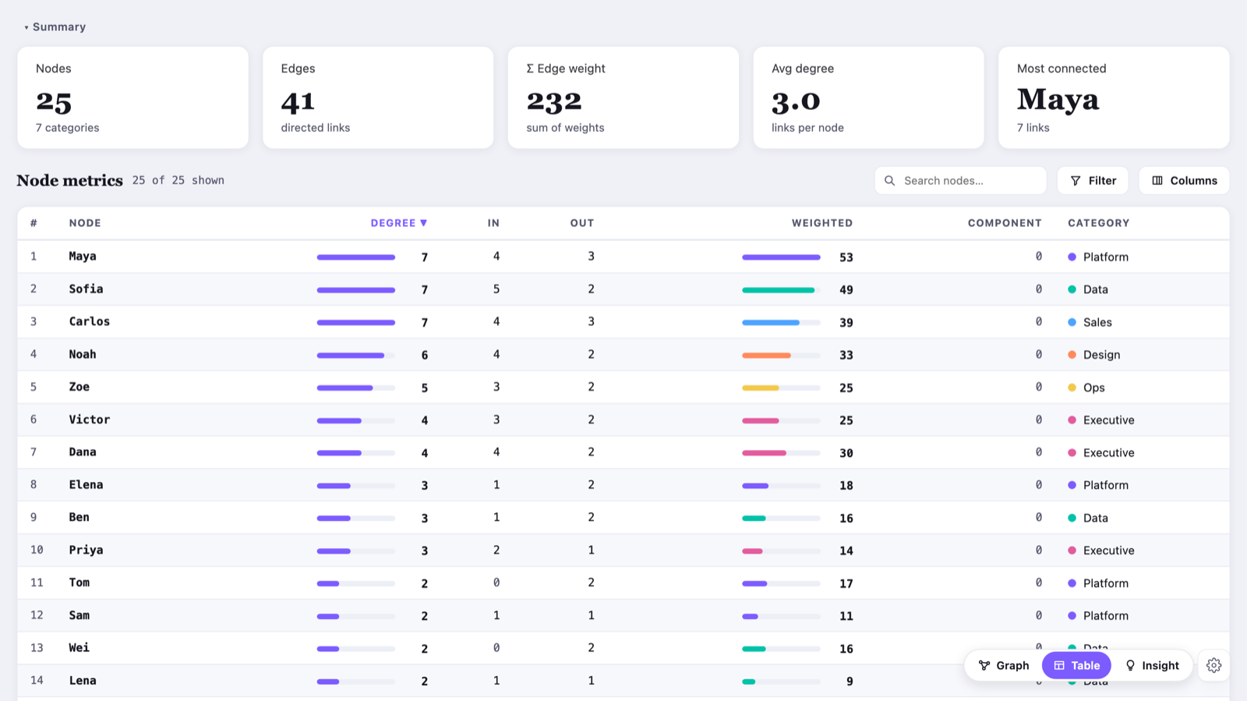Select the Maya node row name

click(83, 257)
